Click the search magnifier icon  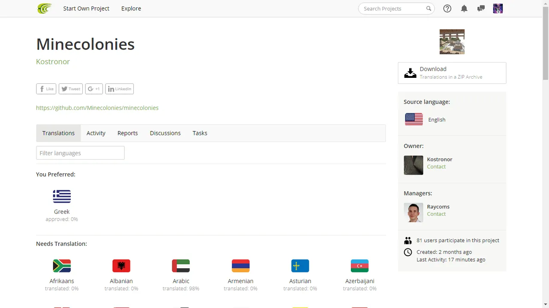(428, 9)
